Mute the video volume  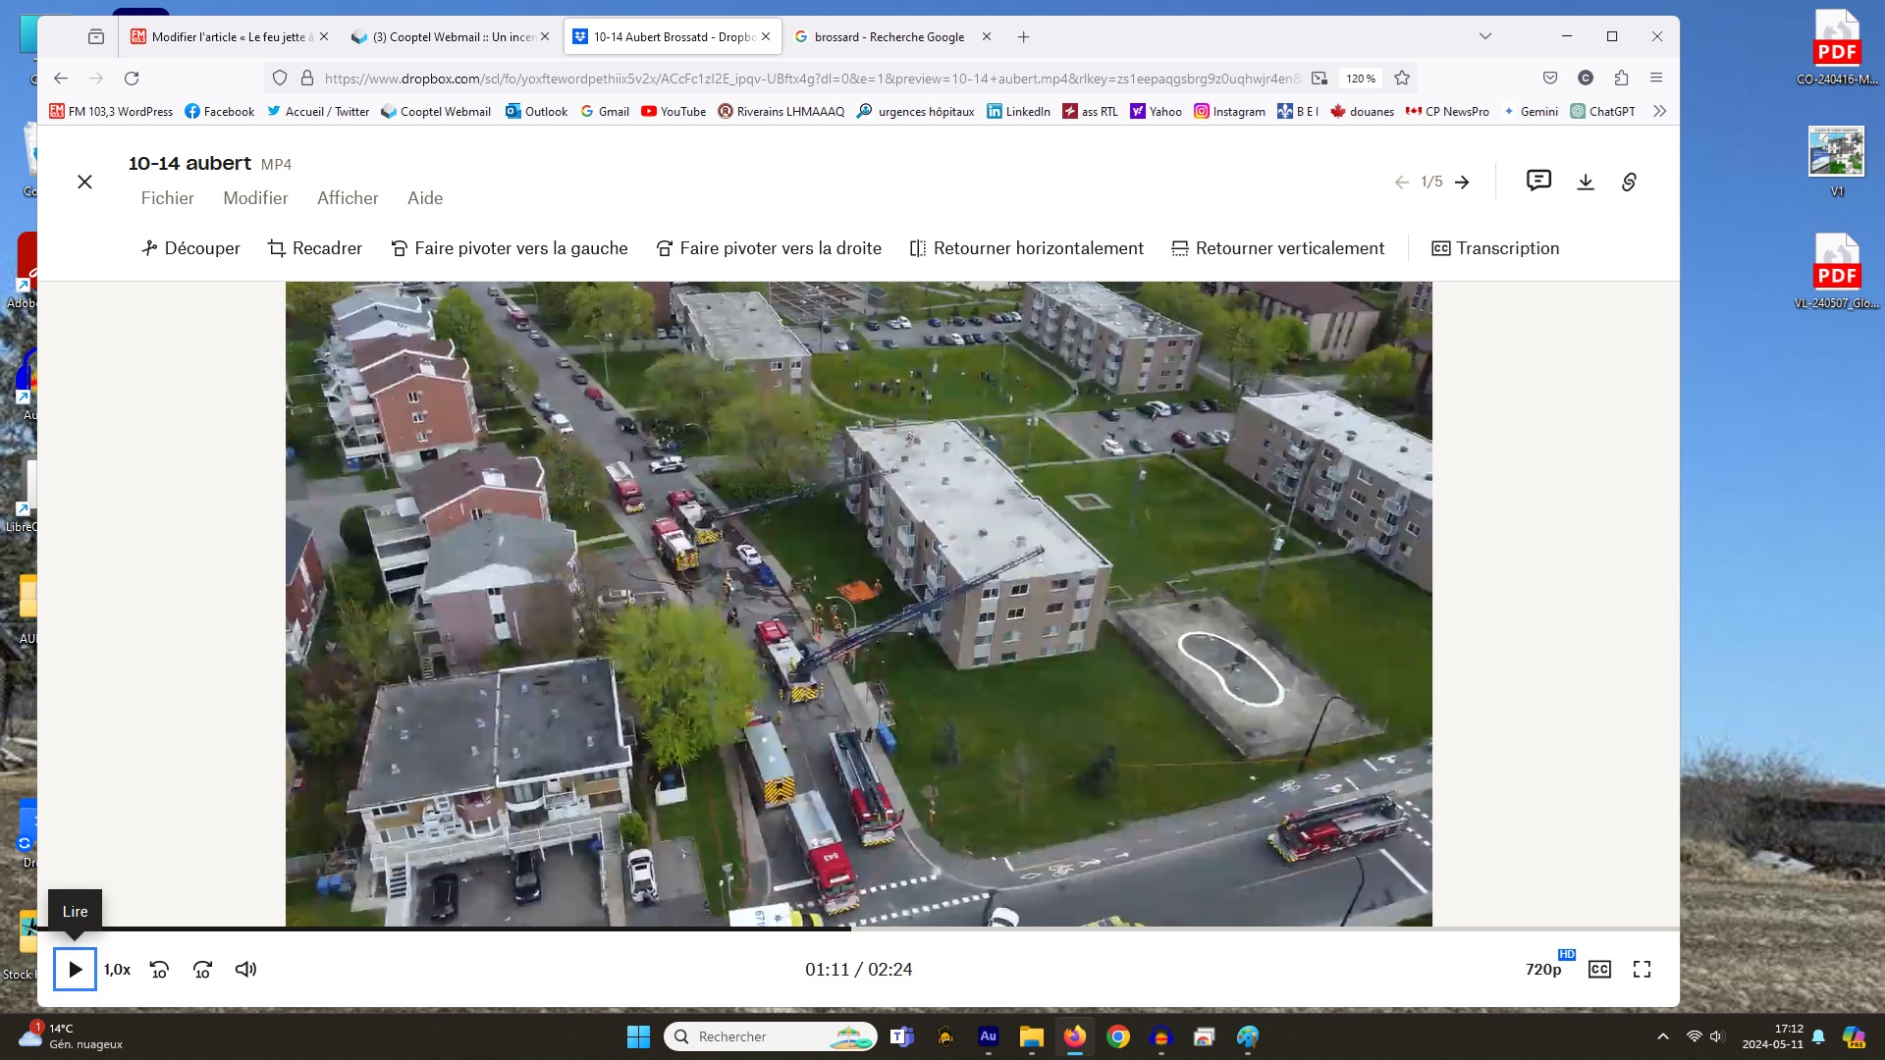(245, 970)
